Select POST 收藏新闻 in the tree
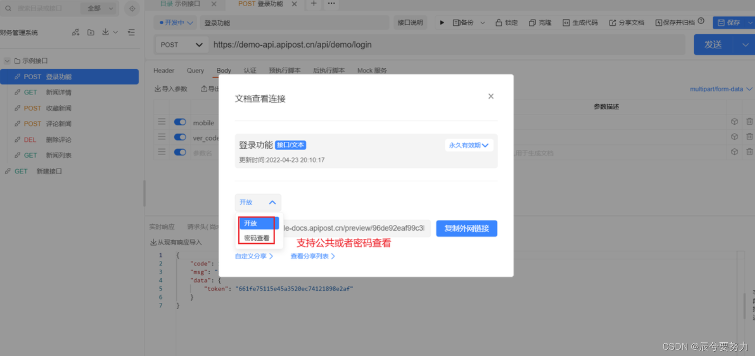Image resolution: width=755 pixels, height=356 pixels. coord(69,108)
